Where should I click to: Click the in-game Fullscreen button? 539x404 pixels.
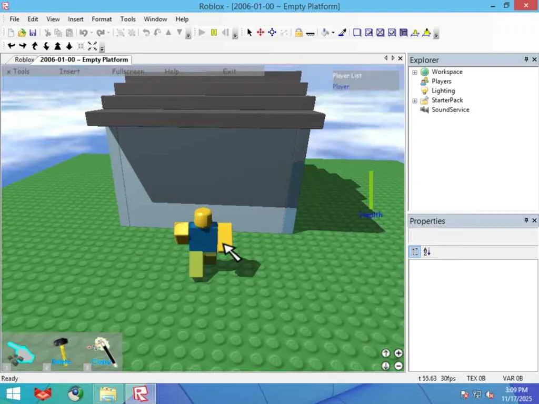click(x=128, y=72)
